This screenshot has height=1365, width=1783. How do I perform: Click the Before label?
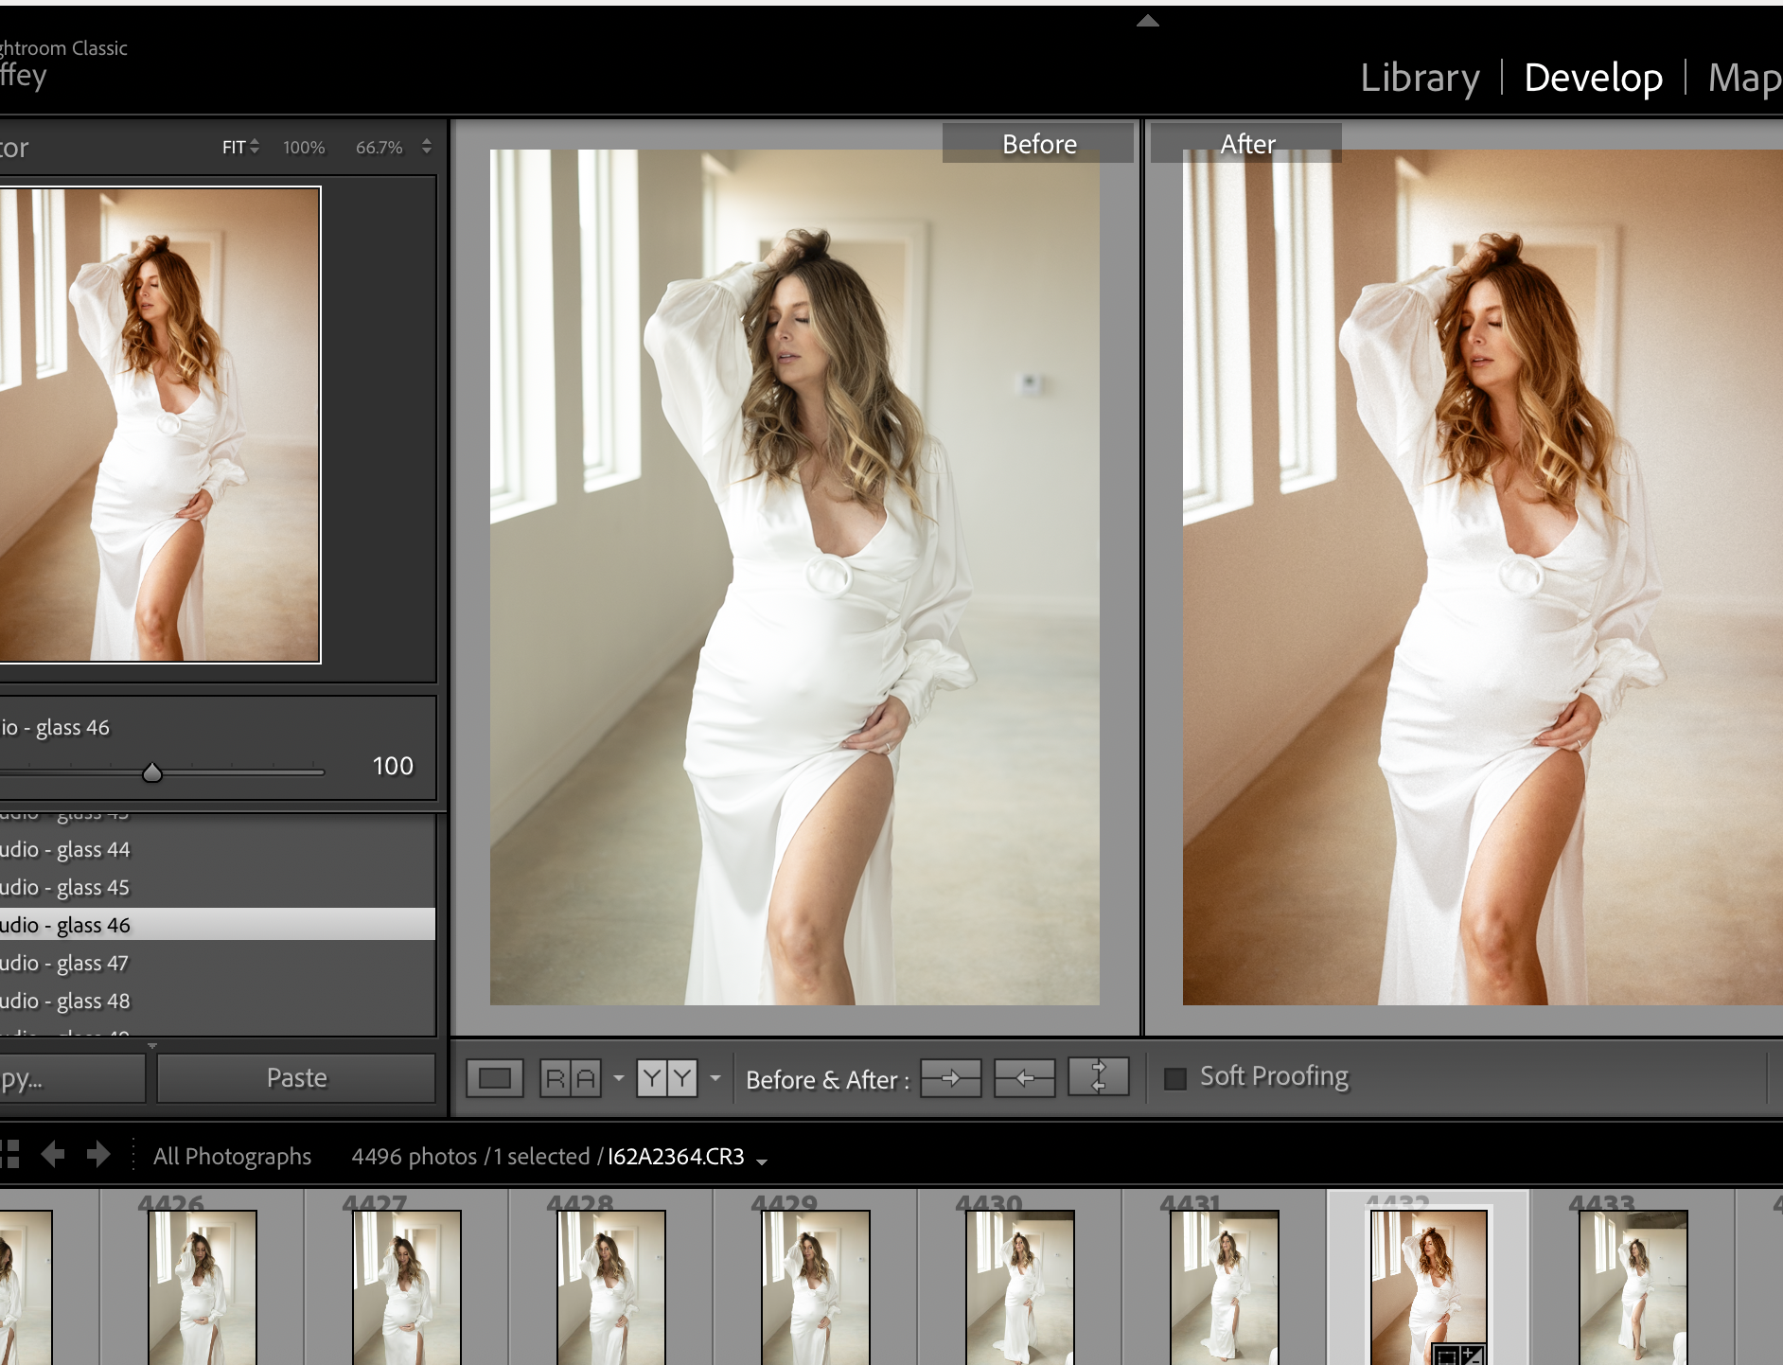pyautogui.click(x=1039, y=144)
